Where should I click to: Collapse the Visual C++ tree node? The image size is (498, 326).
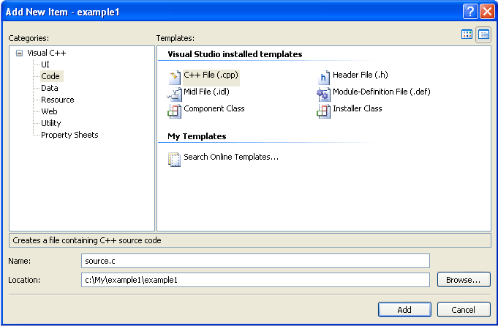click(19, 53)
